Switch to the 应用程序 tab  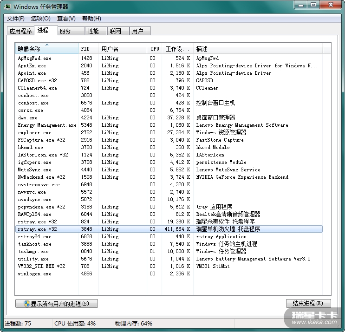point(21,31)
